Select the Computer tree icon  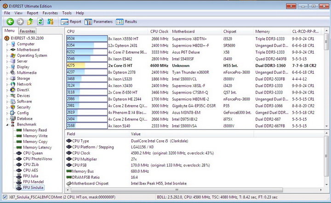(13, 44)
